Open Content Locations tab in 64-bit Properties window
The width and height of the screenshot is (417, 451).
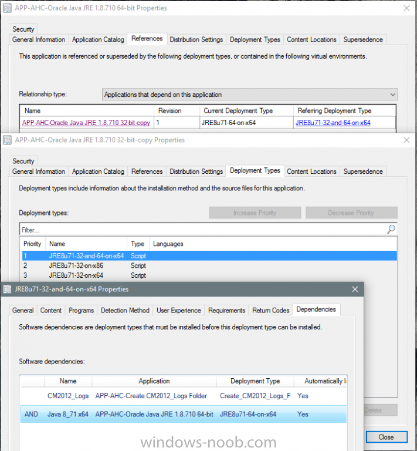tap(311, 39)
